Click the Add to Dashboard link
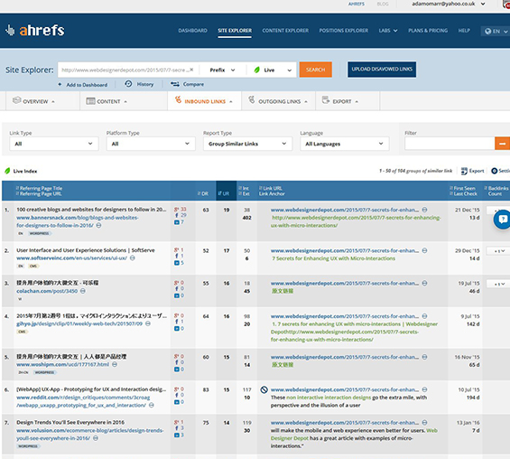Viewport: 510px width, 459px height. pyautogui.click(x=87, y=85)
